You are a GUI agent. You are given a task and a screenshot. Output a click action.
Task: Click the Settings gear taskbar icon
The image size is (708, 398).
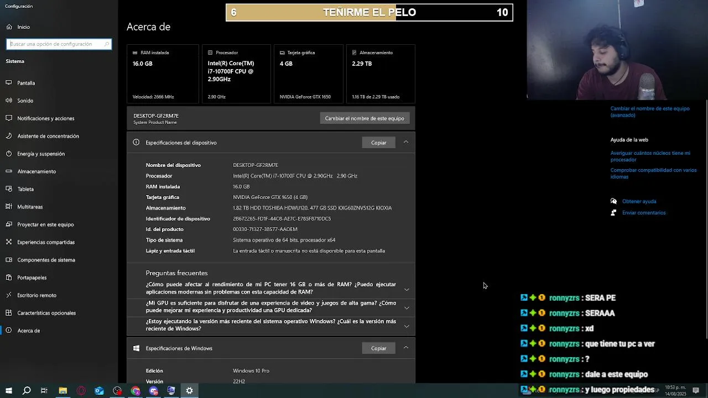pyautogui.click(x=189, y=391)
